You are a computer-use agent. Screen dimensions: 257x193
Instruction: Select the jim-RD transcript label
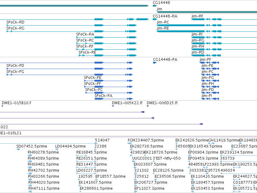click(x=198, y=52)
